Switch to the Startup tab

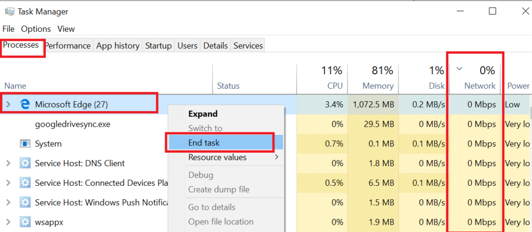point(158,46)
